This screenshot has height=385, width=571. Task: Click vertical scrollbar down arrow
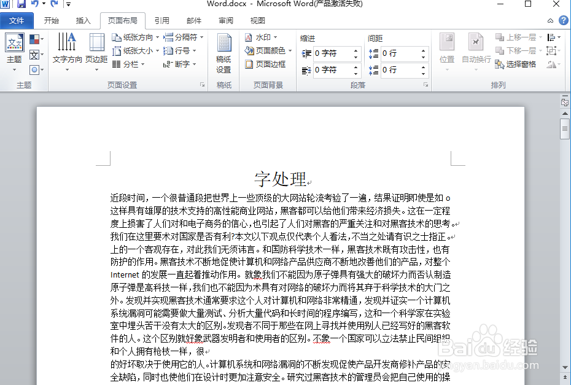565,367
